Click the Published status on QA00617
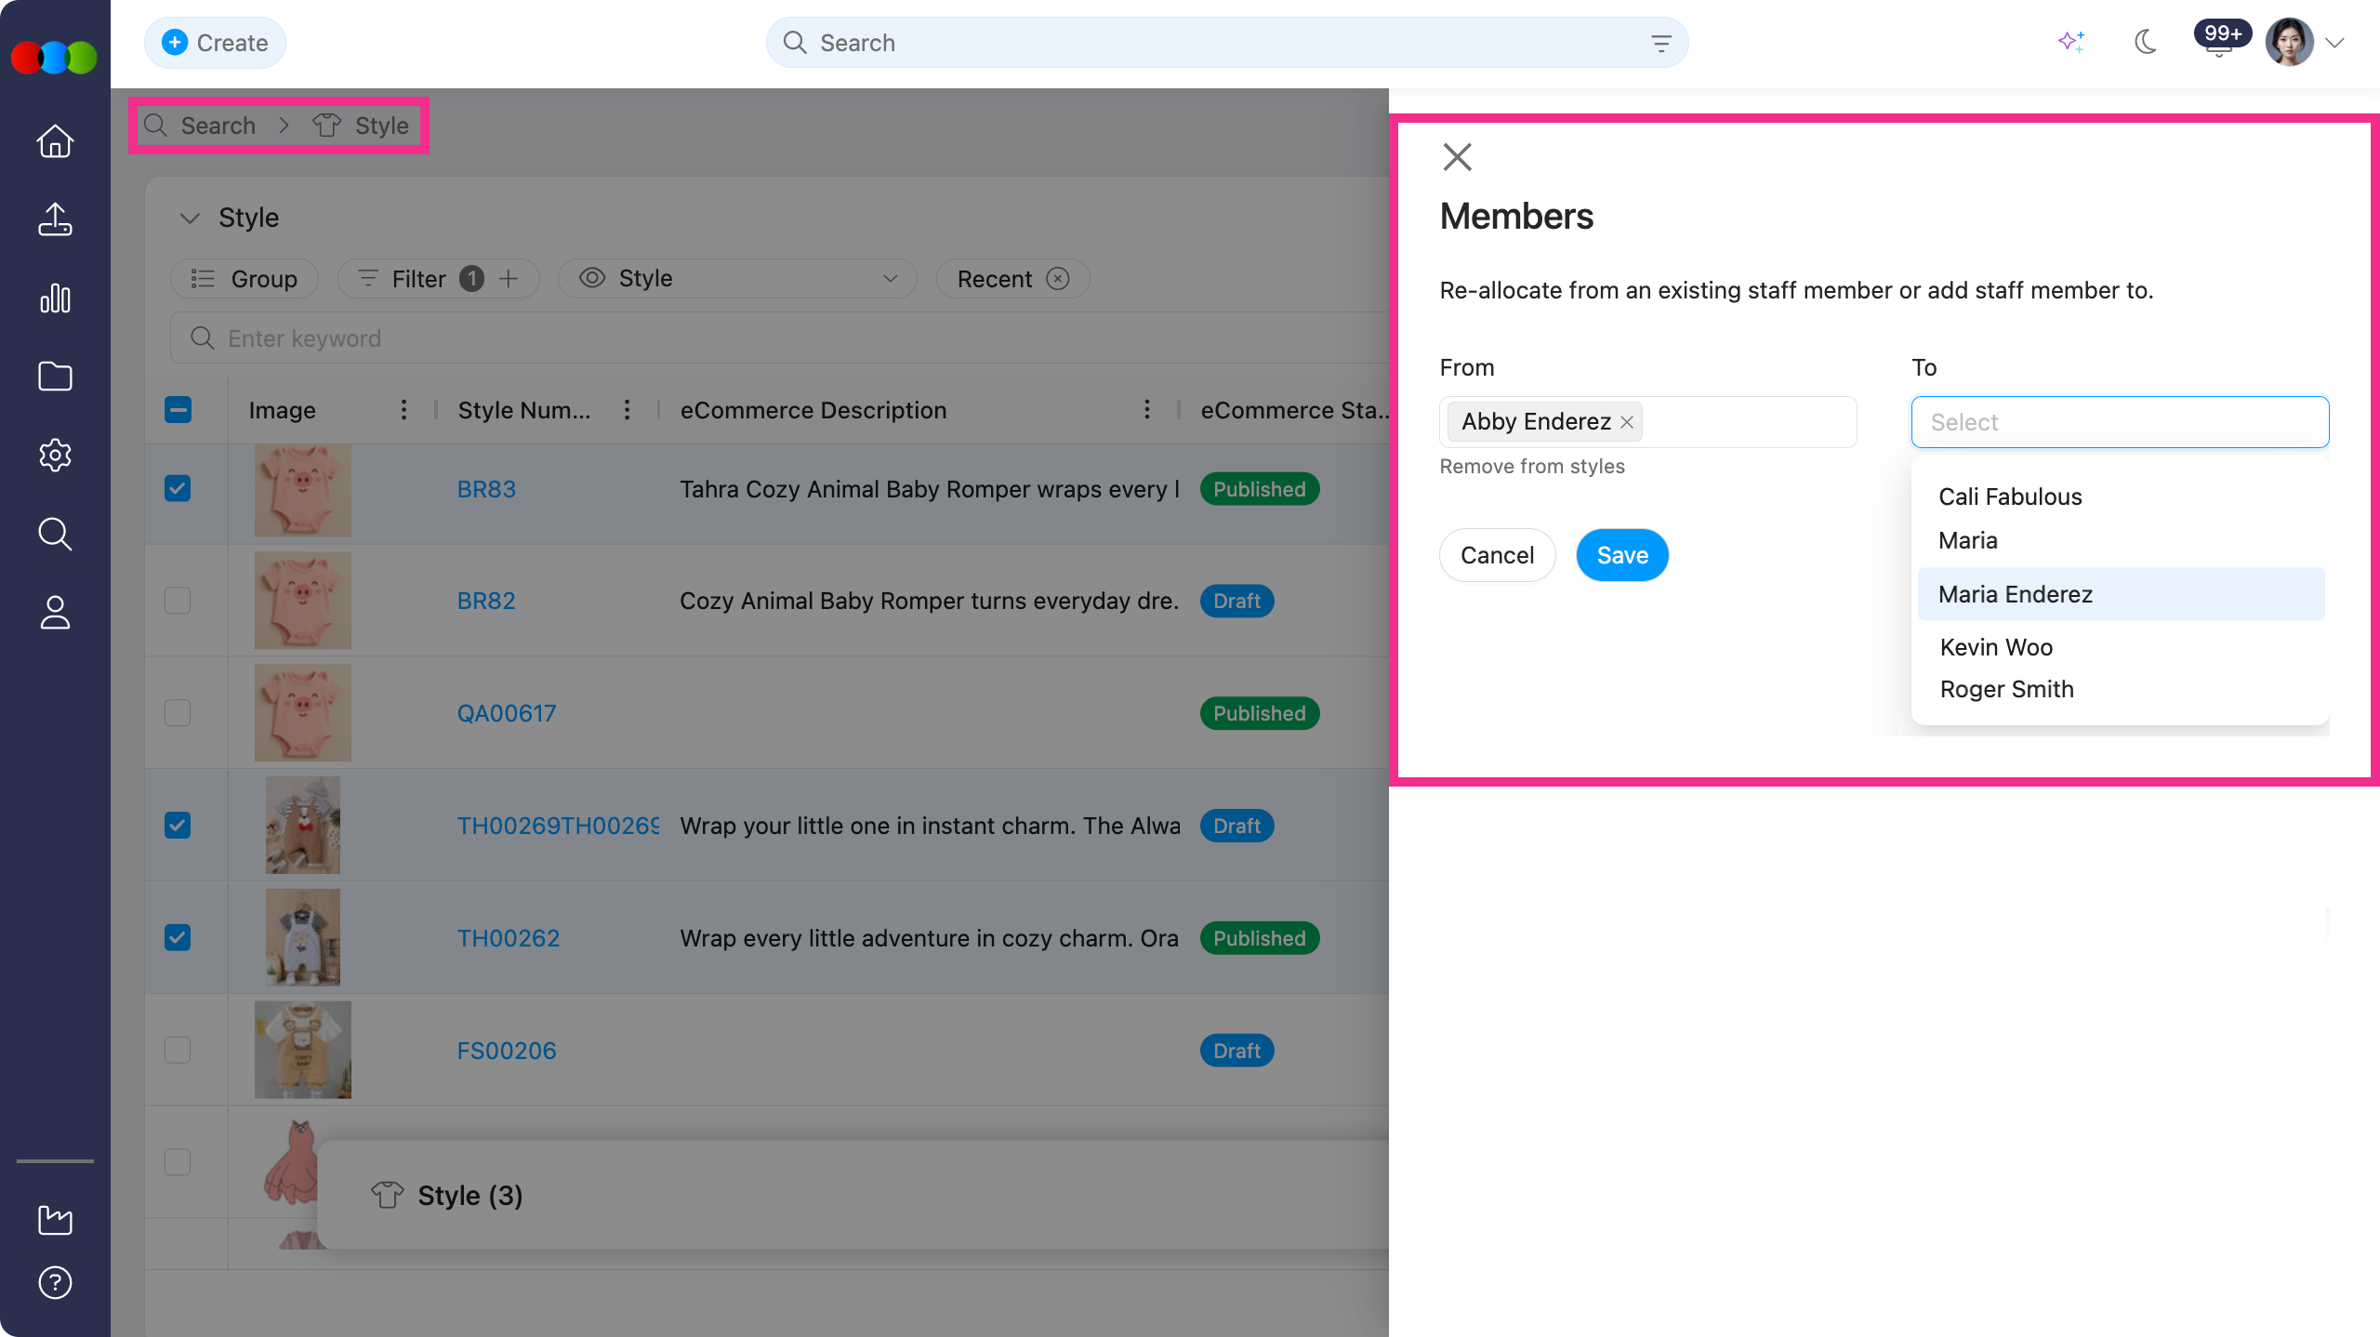Viewport: 2380px width, 1337px height. point(1260,713)
